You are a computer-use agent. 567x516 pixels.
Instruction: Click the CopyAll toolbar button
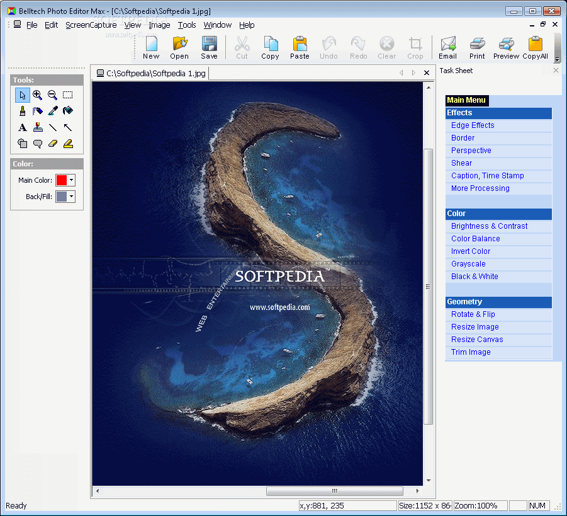[x=535, y=47]
